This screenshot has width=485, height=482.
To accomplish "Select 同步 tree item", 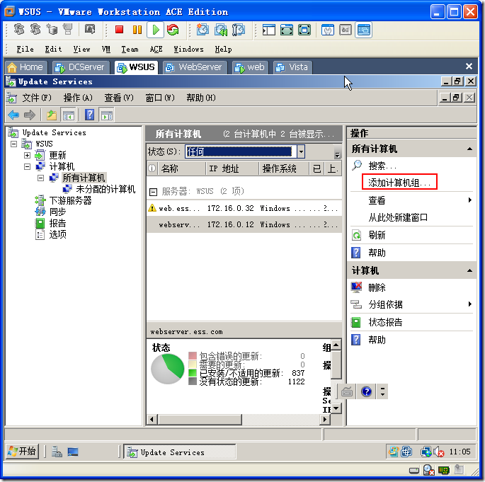I will point(57,212).
